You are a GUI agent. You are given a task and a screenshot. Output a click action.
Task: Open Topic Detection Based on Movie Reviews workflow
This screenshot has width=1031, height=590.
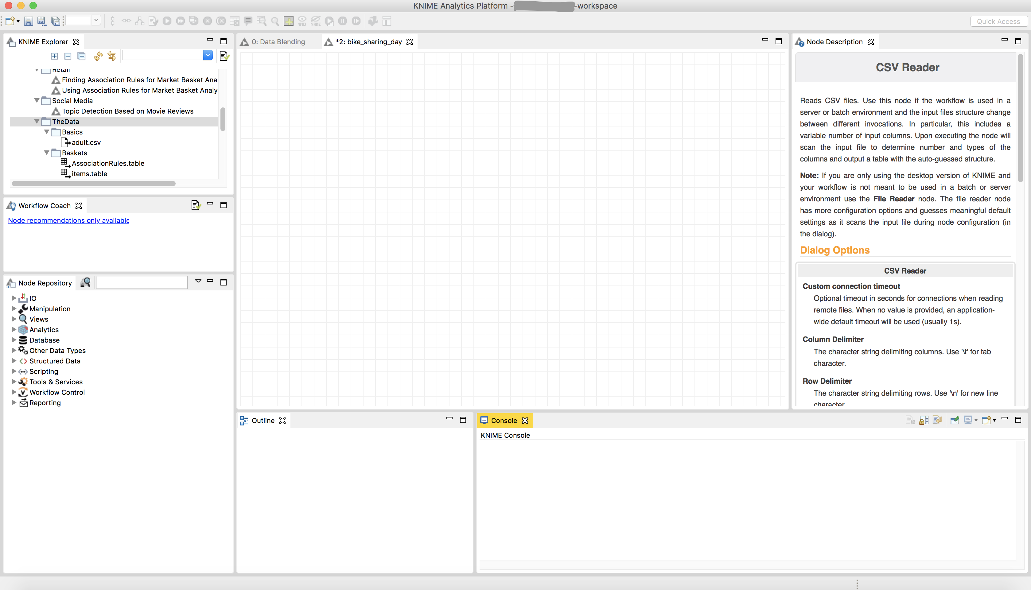(128, 111)
